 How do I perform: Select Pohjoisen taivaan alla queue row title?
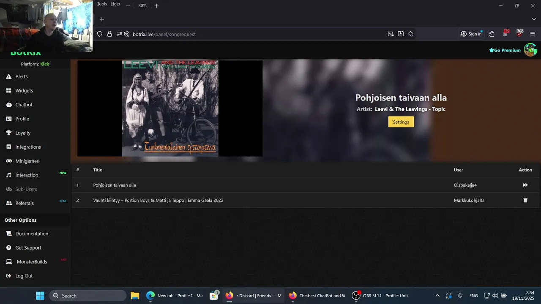(115, 185)
